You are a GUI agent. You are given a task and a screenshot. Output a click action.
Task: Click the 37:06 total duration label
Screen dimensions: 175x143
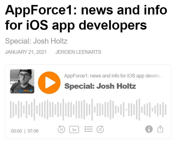coord(33,131)
